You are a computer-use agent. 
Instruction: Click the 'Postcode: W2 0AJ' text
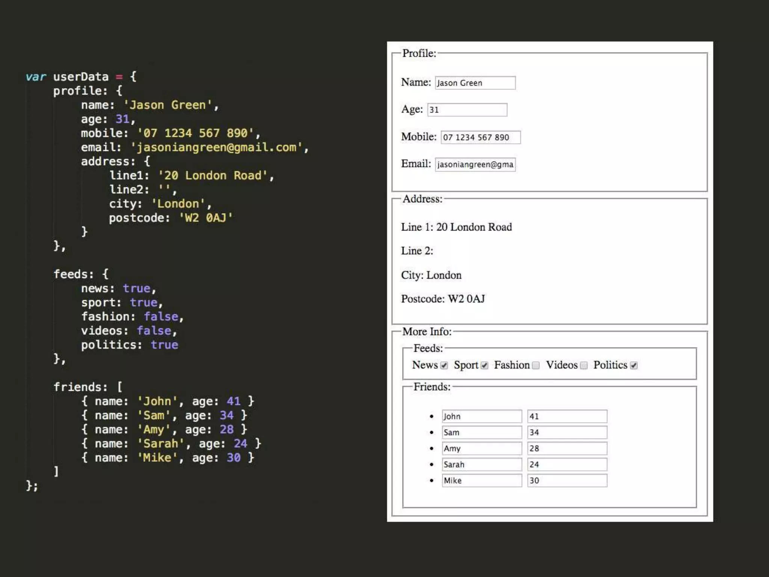click(x=443, y=299)
